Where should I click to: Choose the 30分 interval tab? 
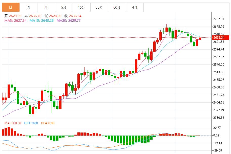pos(99,7)
